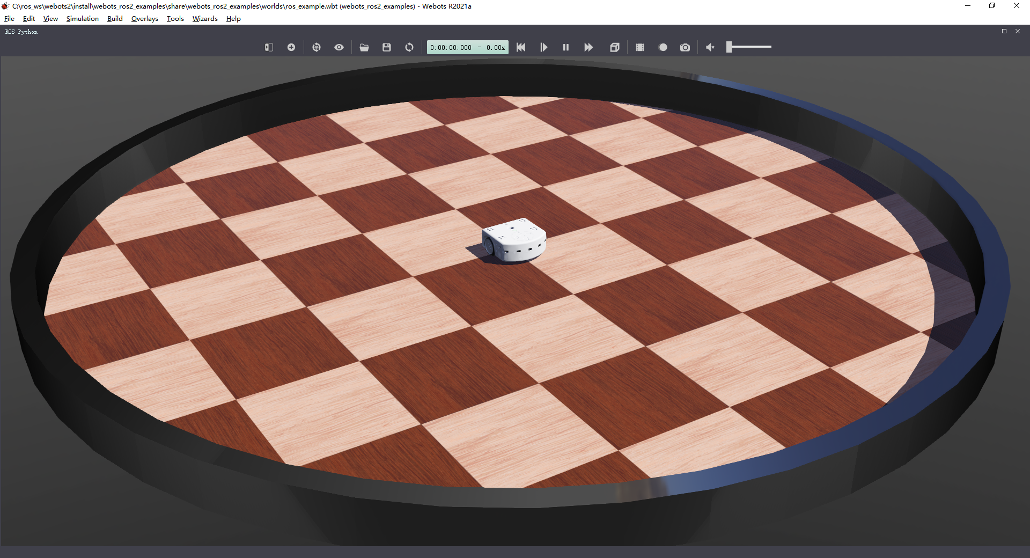This screenshot has height=558, width=1030.
Task: Add a new node with plus icon
Action: [291, 47]
